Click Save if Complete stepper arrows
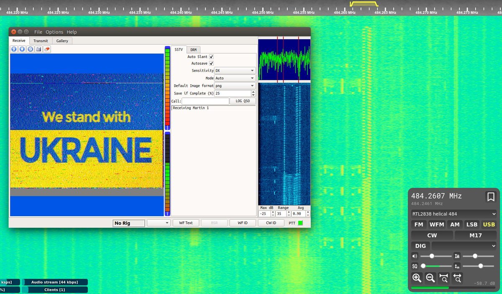 click(x=253, y=94)
